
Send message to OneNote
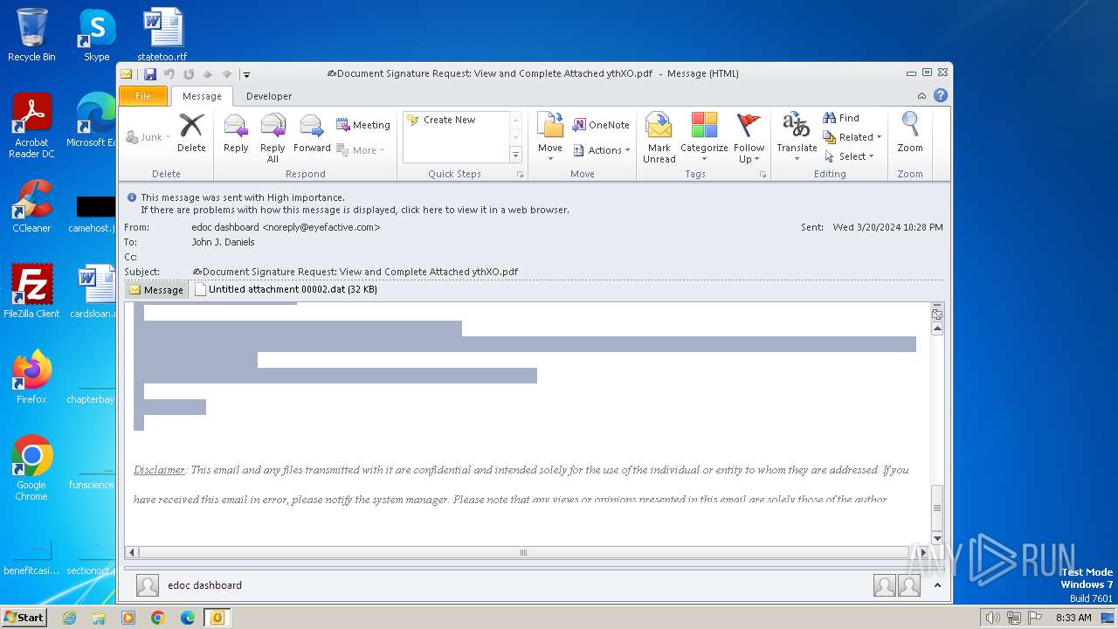[x=601, y=125]
